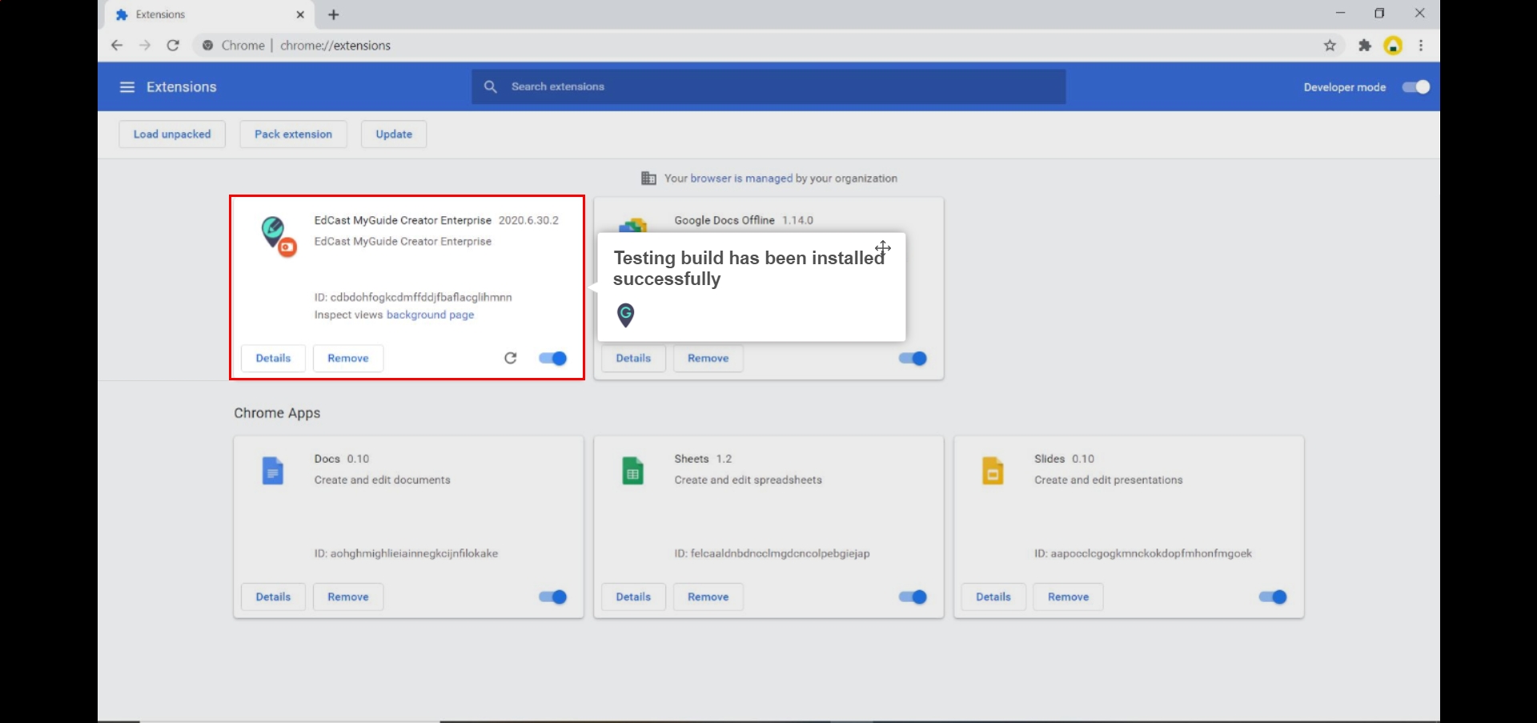Click Load unpacked button

coord(172,134)
